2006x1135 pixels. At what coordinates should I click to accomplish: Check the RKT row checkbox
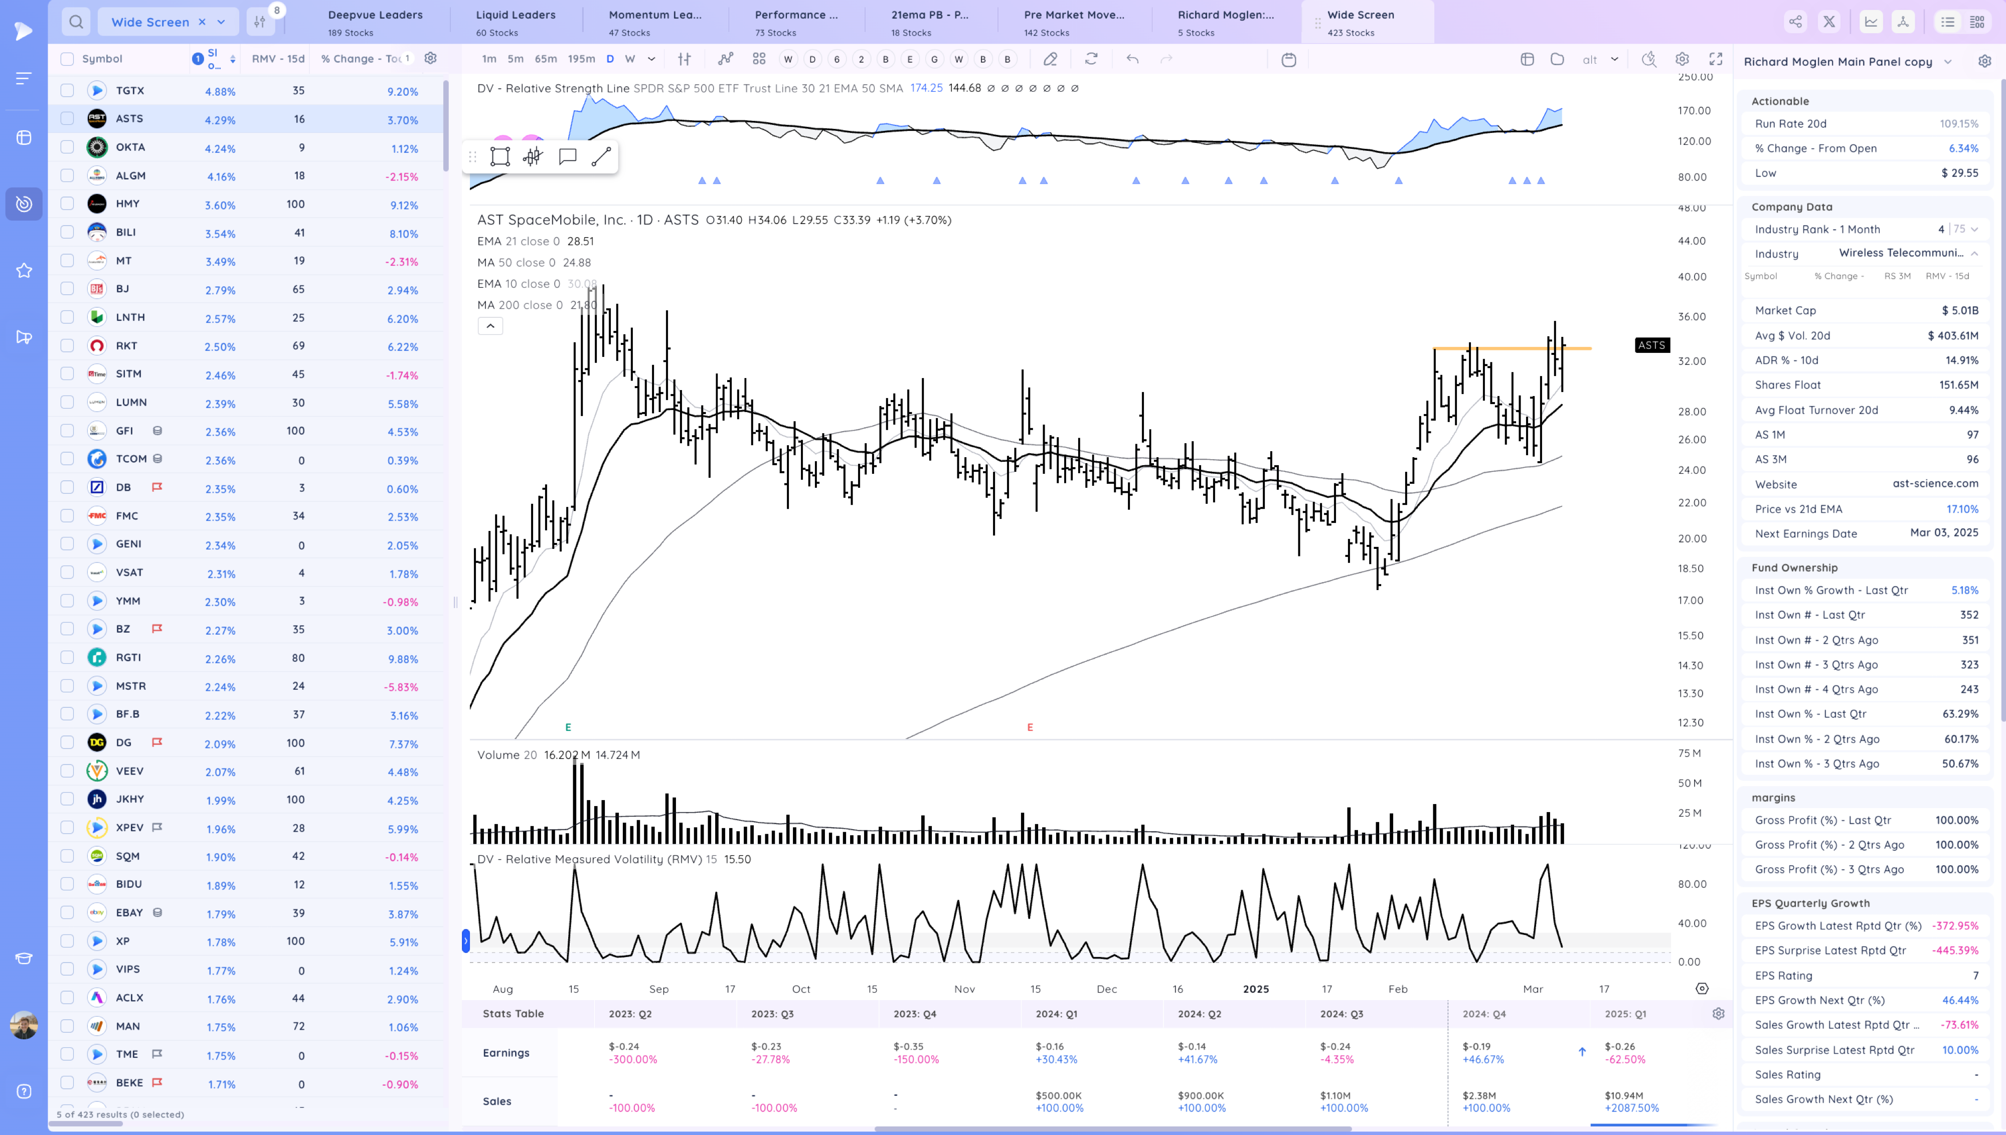pos(67,345)
